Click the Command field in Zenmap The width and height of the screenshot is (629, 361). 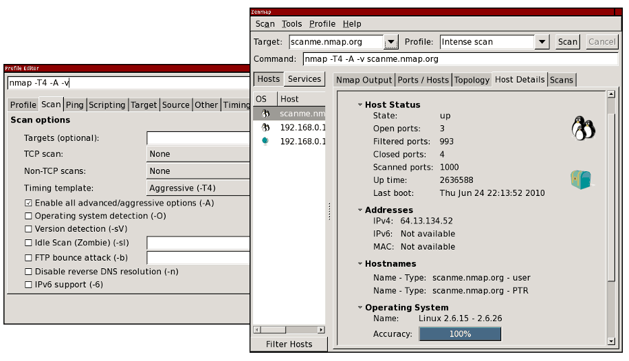click(460, 59)
